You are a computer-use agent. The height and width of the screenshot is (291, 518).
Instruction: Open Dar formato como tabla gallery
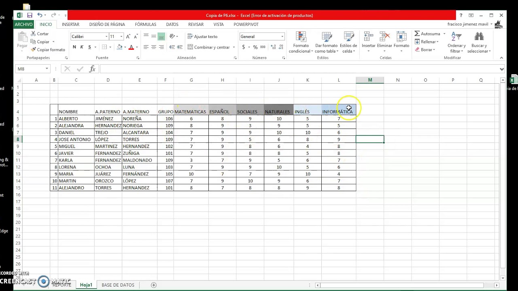click(326, 42)
